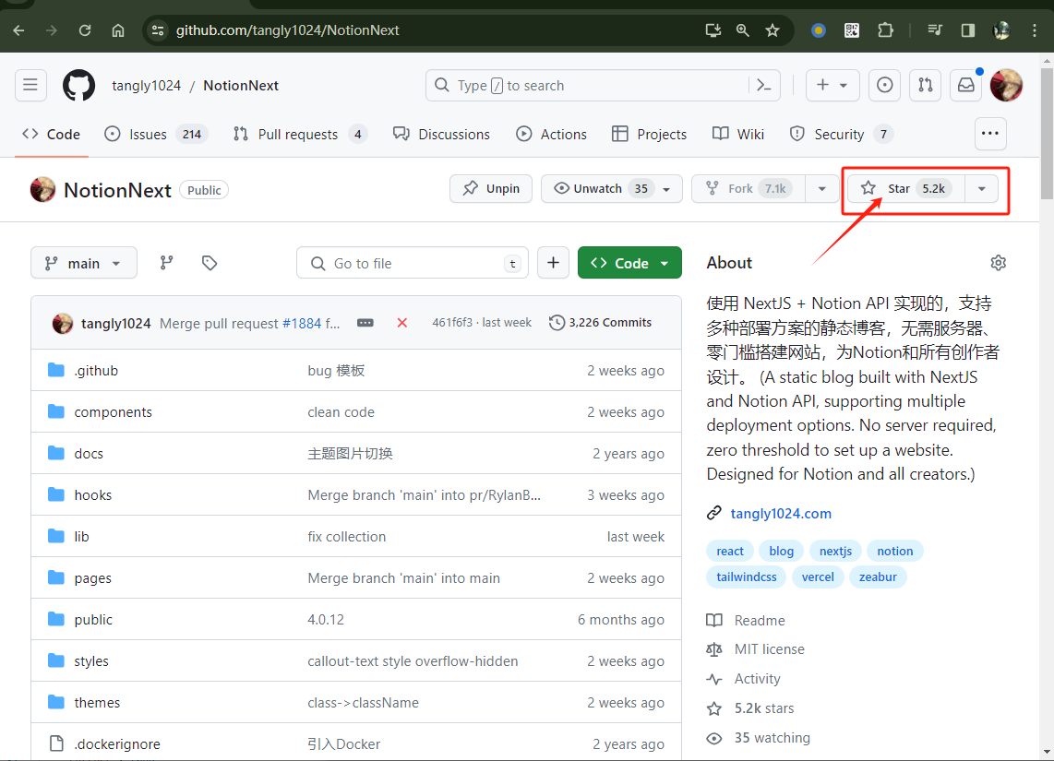View the failed check red X status
The height and width of the screenshot is (761, 1054).
[402, 323]
